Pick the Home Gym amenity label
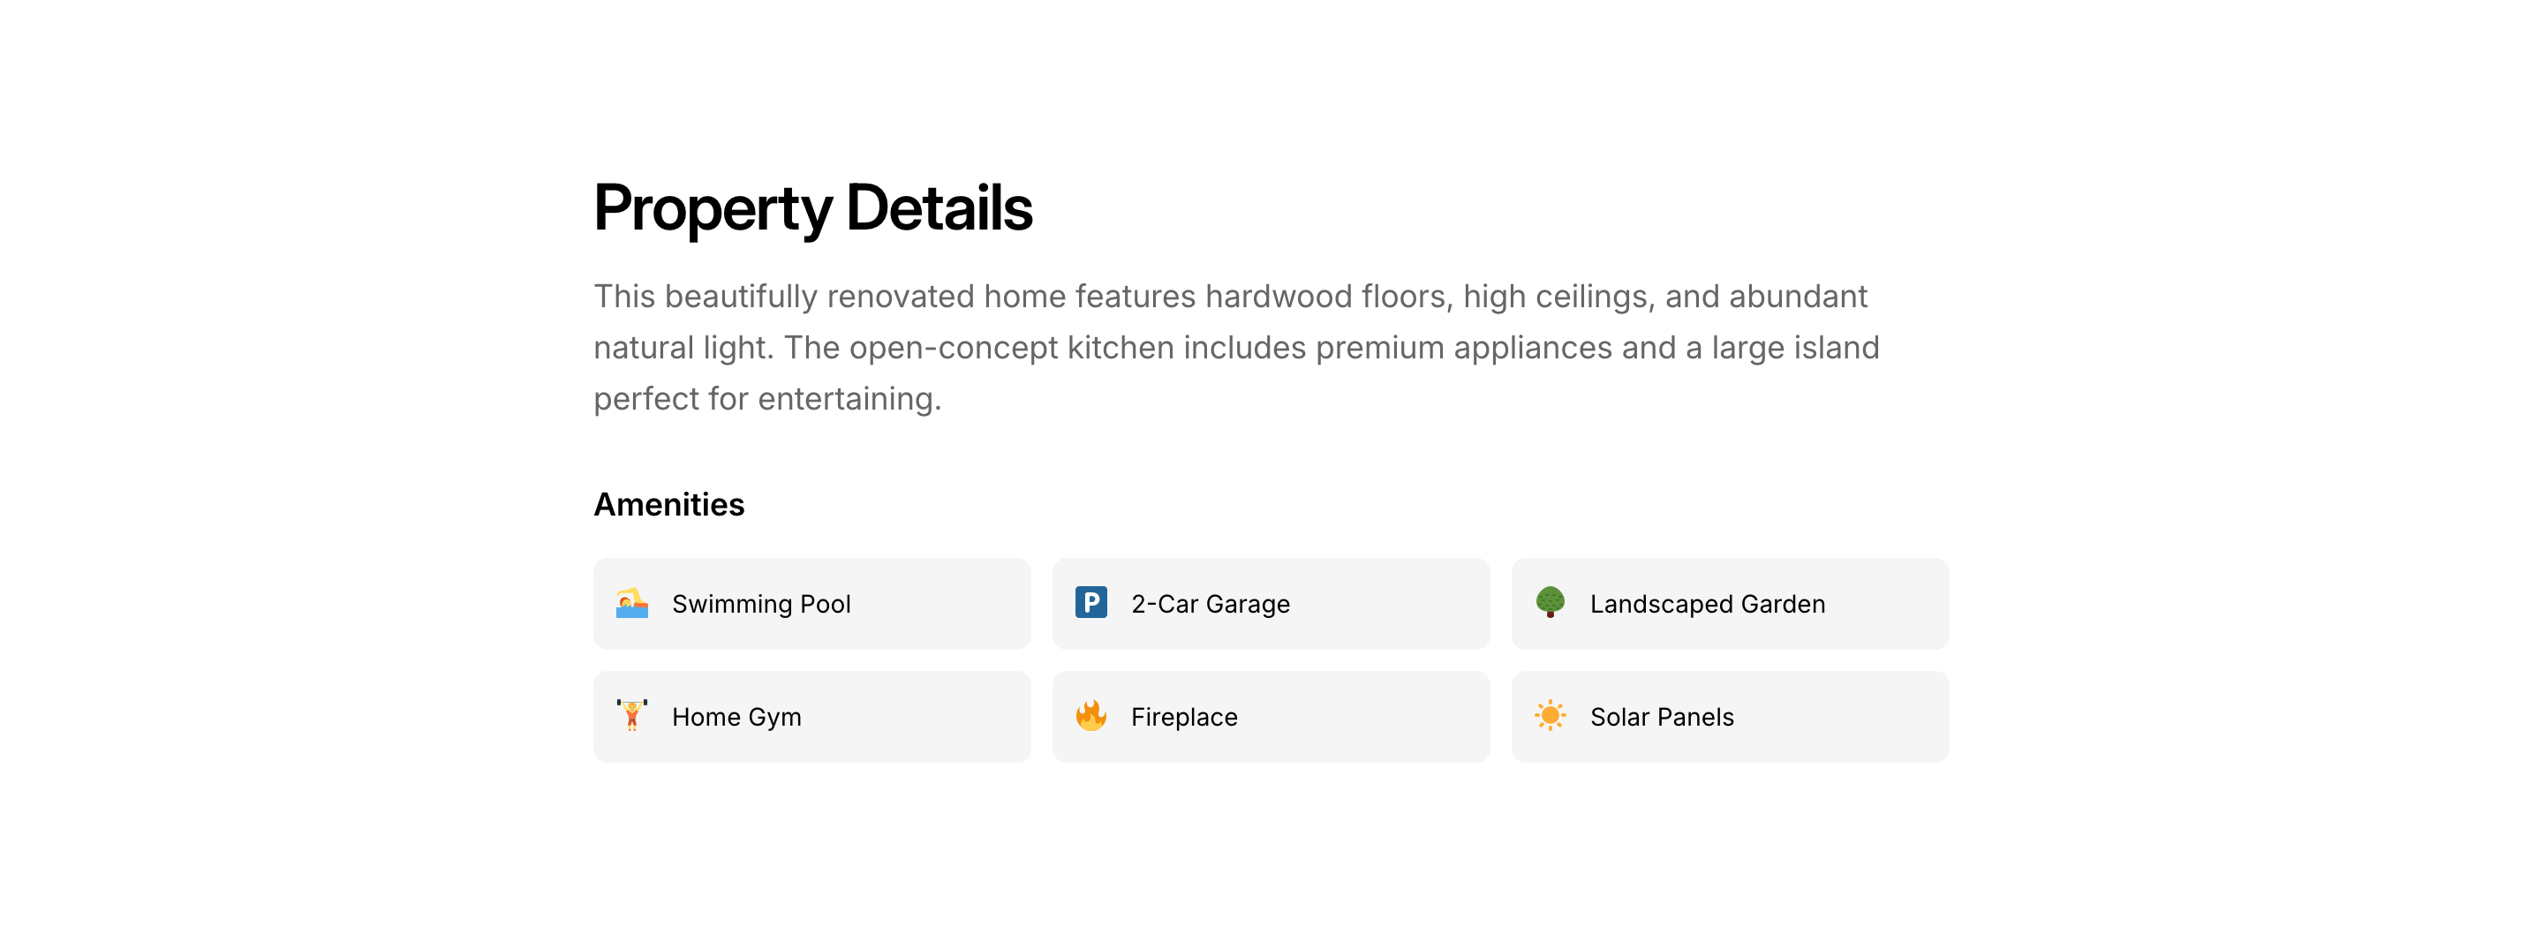Image resolution: width=2543 pixels, height=934 pixels. point(736,718)
